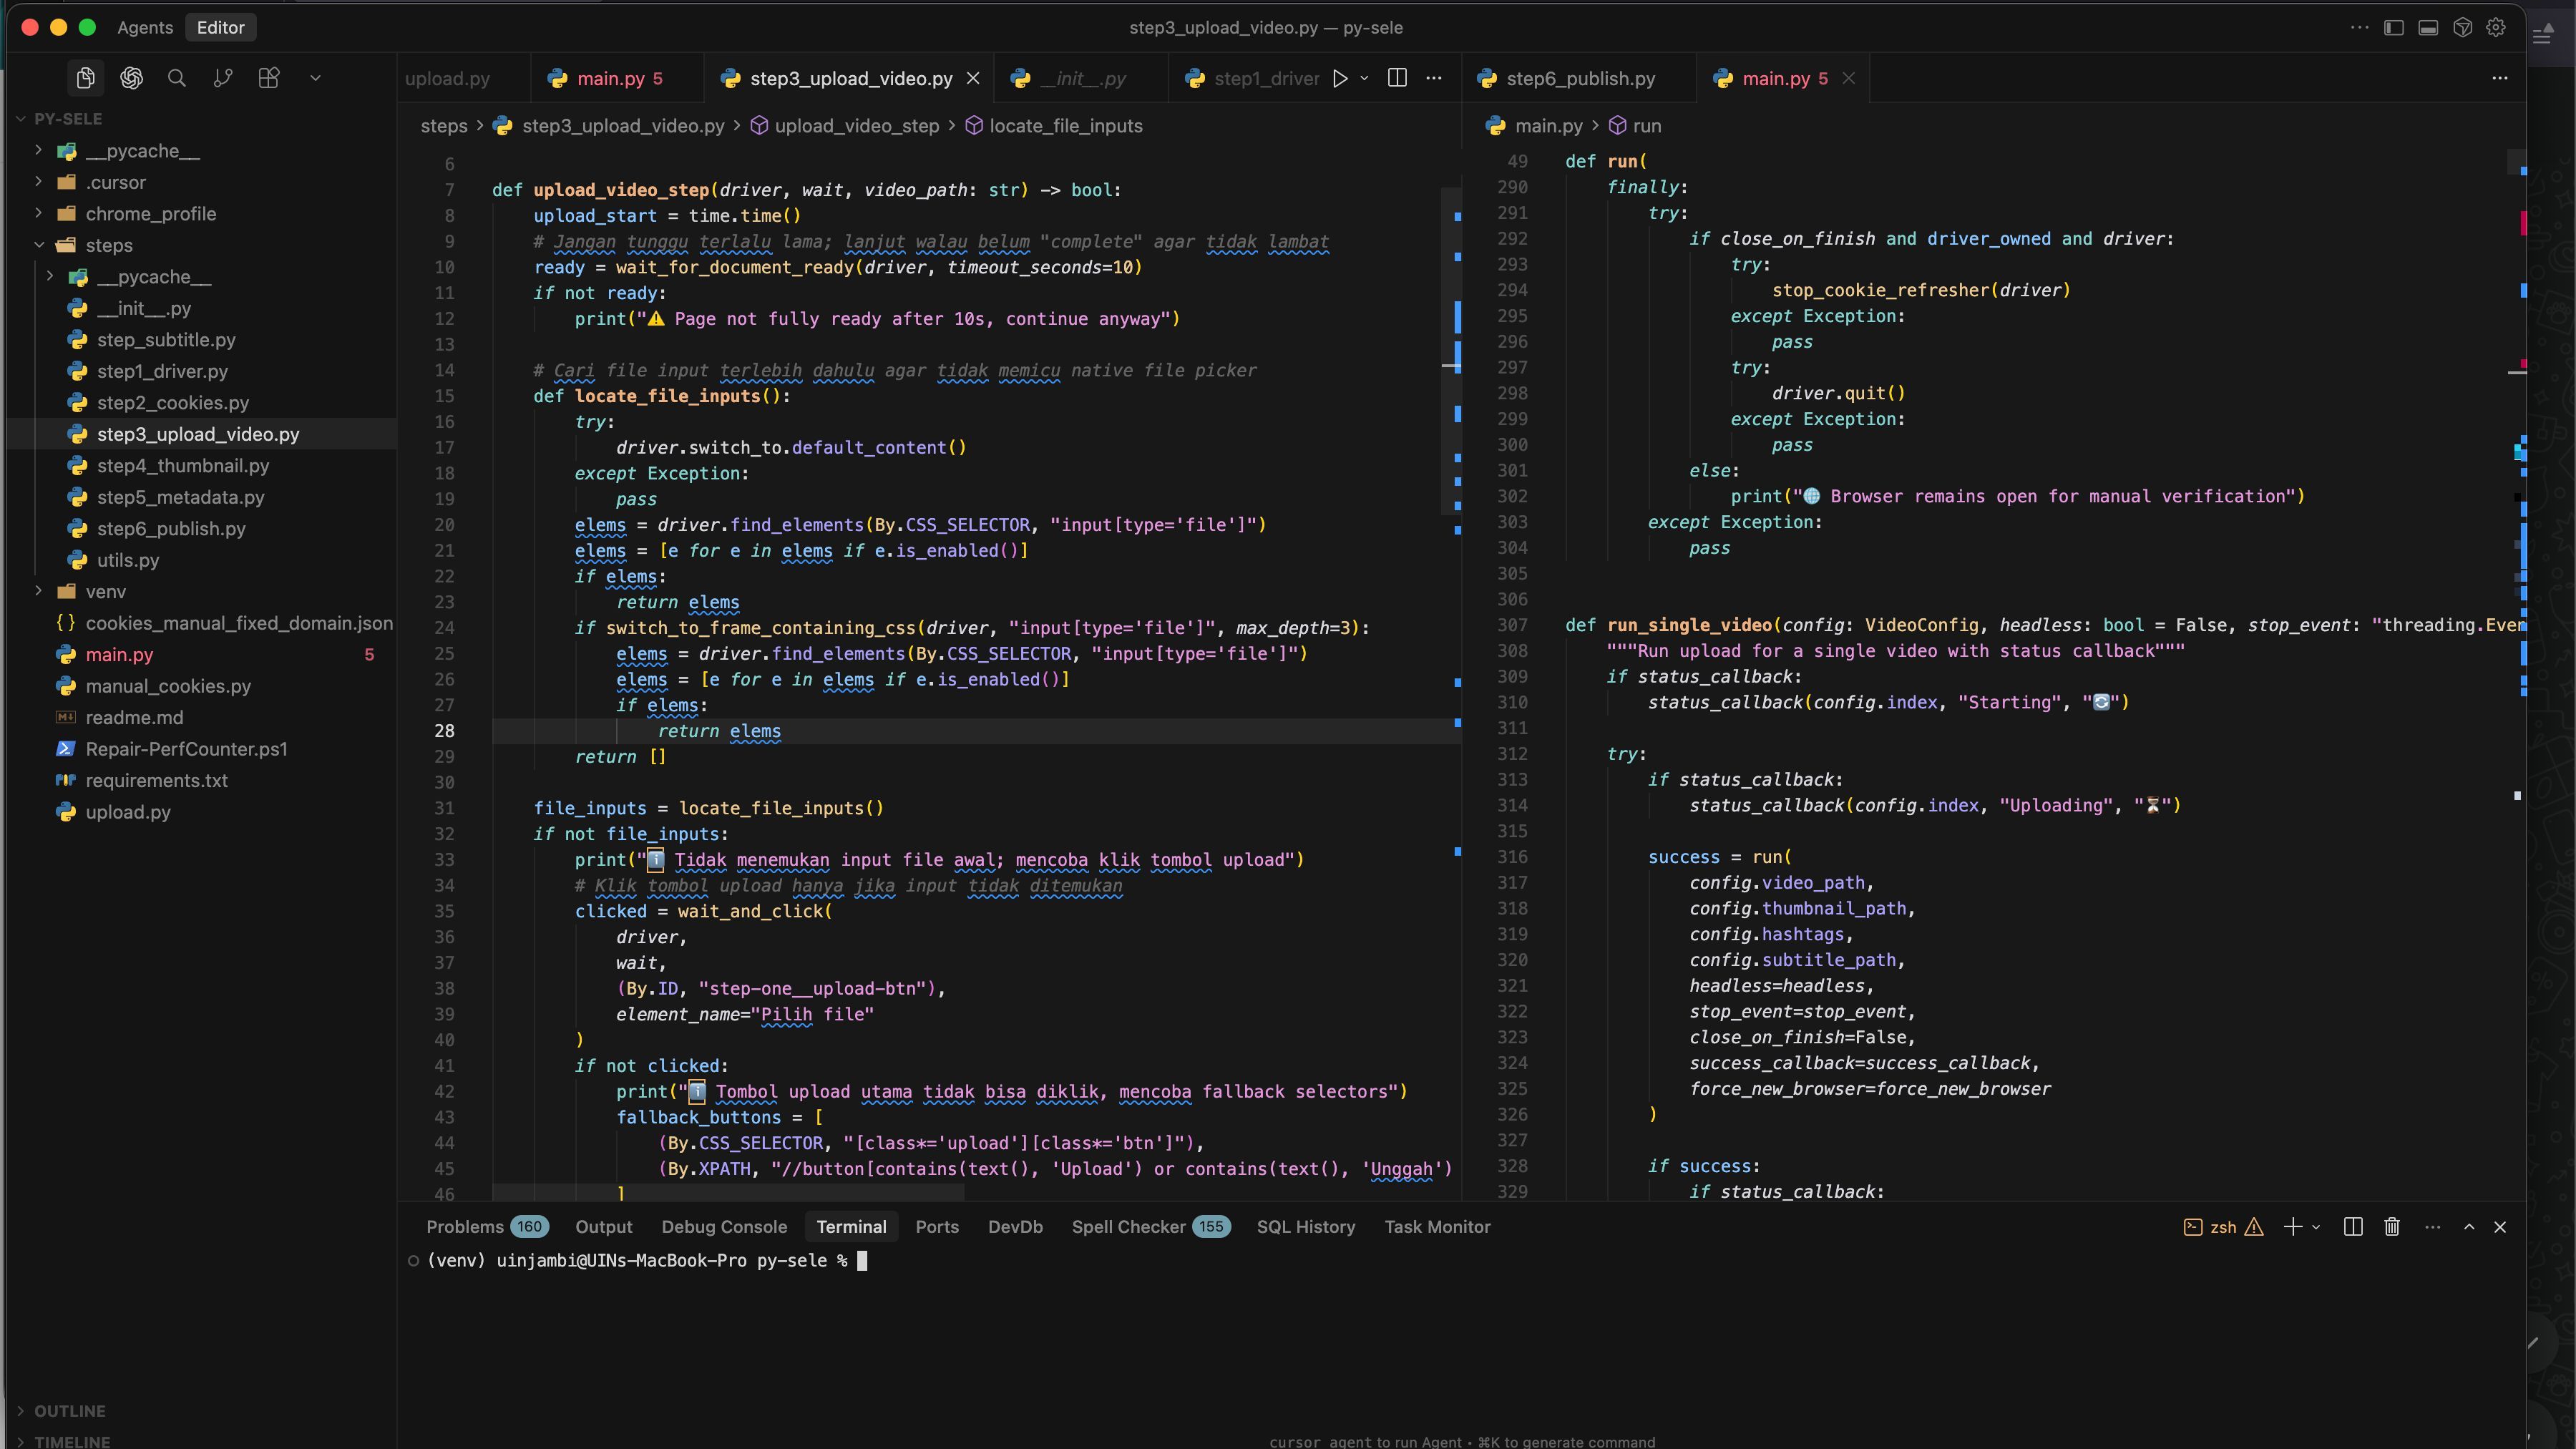Click the Kill Terminal trash icon

click(2392, 1227)
